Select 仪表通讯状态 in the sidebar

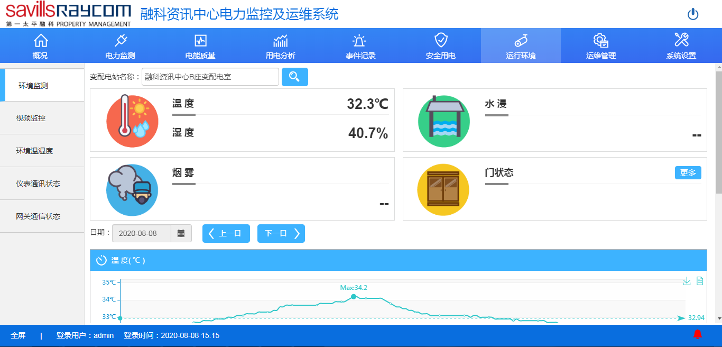tap(42, 184)
